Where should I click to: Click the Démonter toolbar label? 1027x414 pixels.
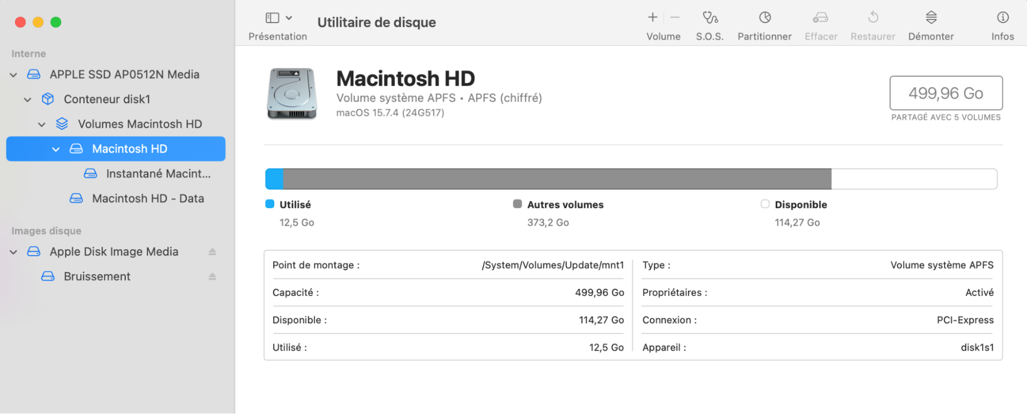coord(931,36)
